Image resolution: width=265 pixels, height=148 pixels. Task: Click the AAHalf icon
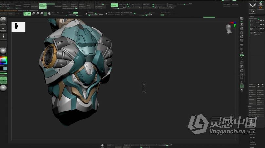pyautogui.click(x=242, y=36)
